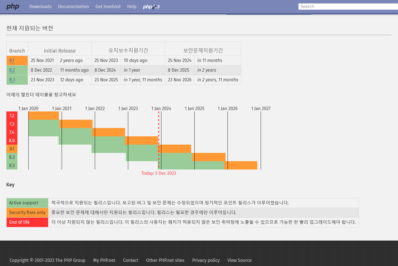Open the 8.3 branch link in table

[12, 80]
